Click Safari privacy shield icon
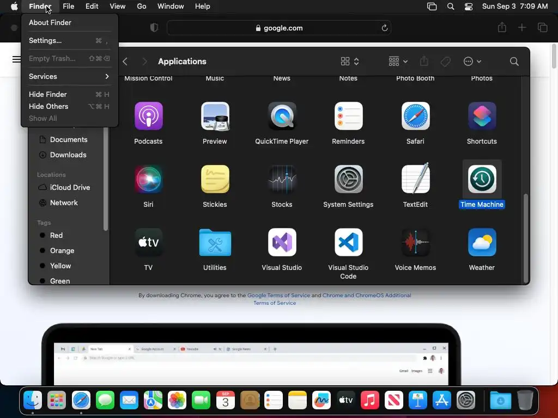The height and width of the screenshot is (418, 558). click(154, 28)
